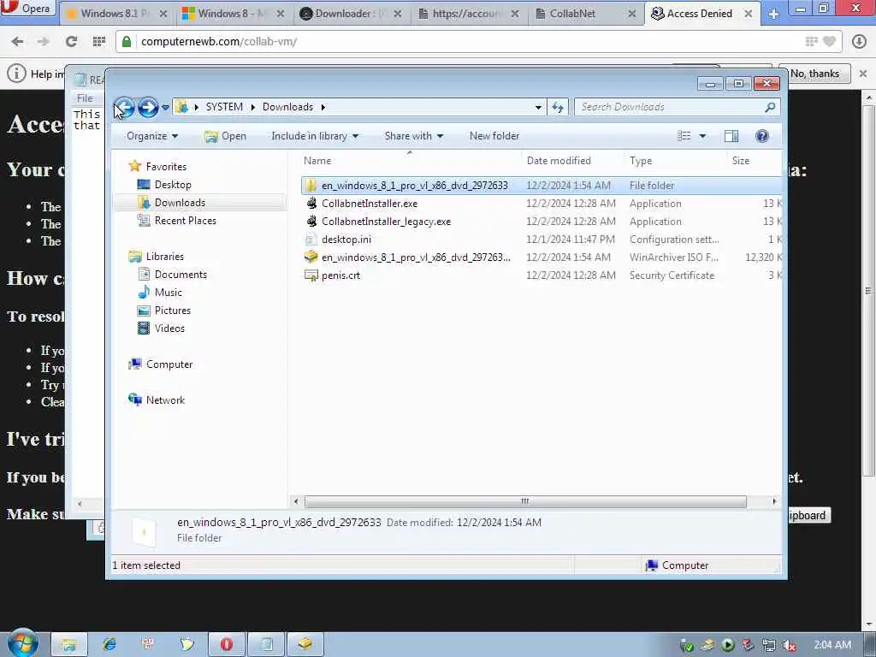This screenshot has height=657, width=876.
Task: Switch to the Downloader browser tab
Action: click(351, 14)
